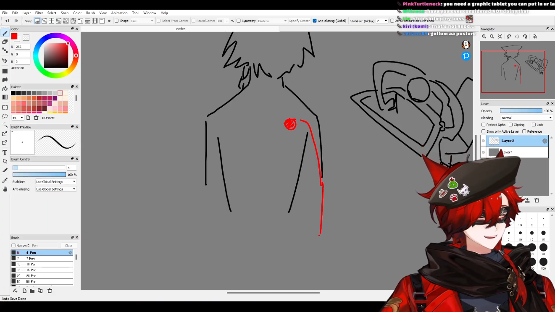Open the Anti-aliasing dropdown in Brush Control
The width and height of the screenshot is (555, 312).
click(x=56, y=189)
